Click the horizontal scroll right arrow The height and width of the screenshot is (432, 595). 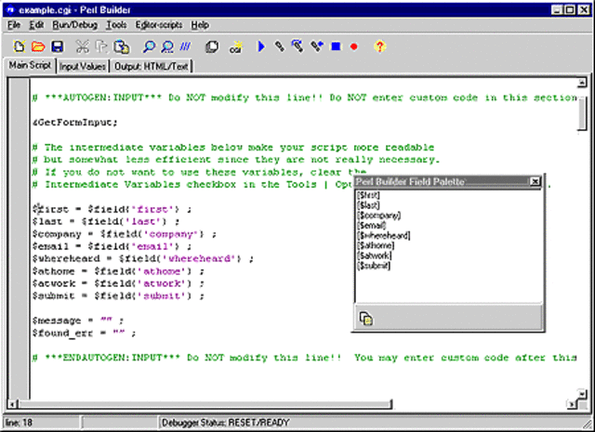[x=573, y=405]
